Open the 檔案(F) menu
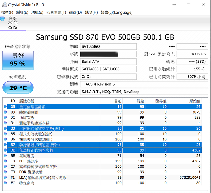Image resolution: width=211 pixels, height=193 pixels. (x=7, y=13)
